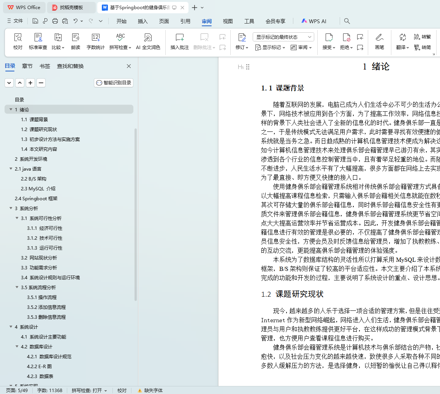Viewport: 440px width, 394px height.
Task: Click the heading drag handle dots
Action: coord(248,67)
